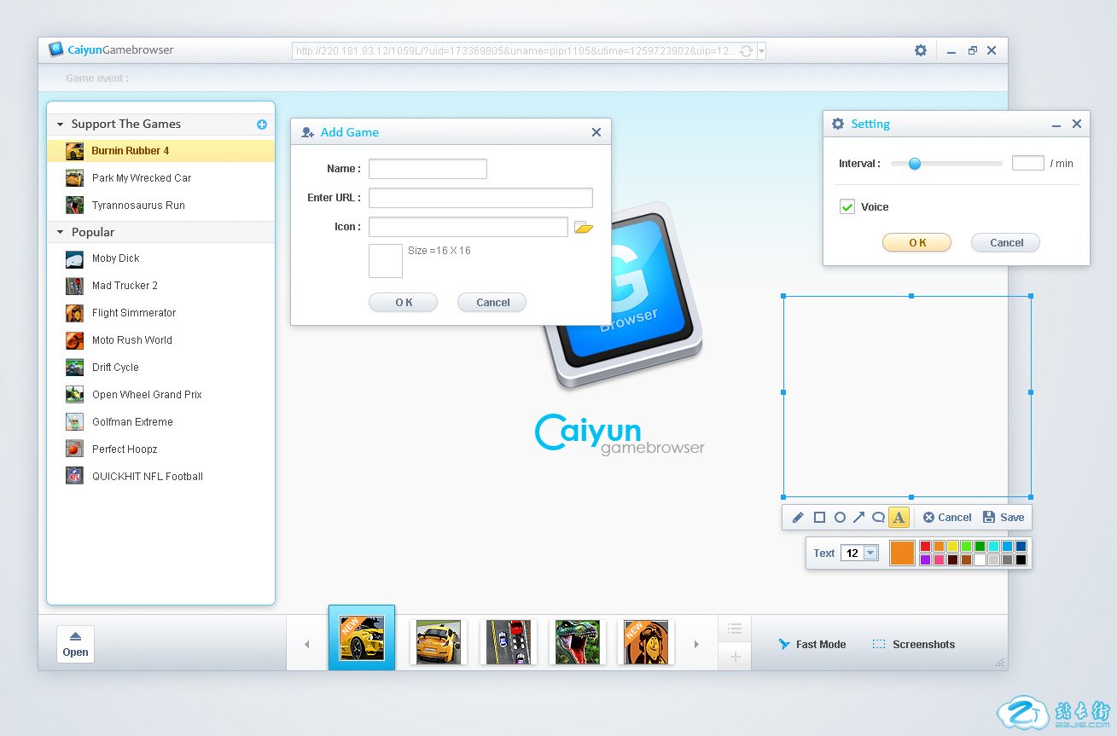Select the ellipse shape tool
This screenshot has width=1117, height=736.
(x=840, y=518)
